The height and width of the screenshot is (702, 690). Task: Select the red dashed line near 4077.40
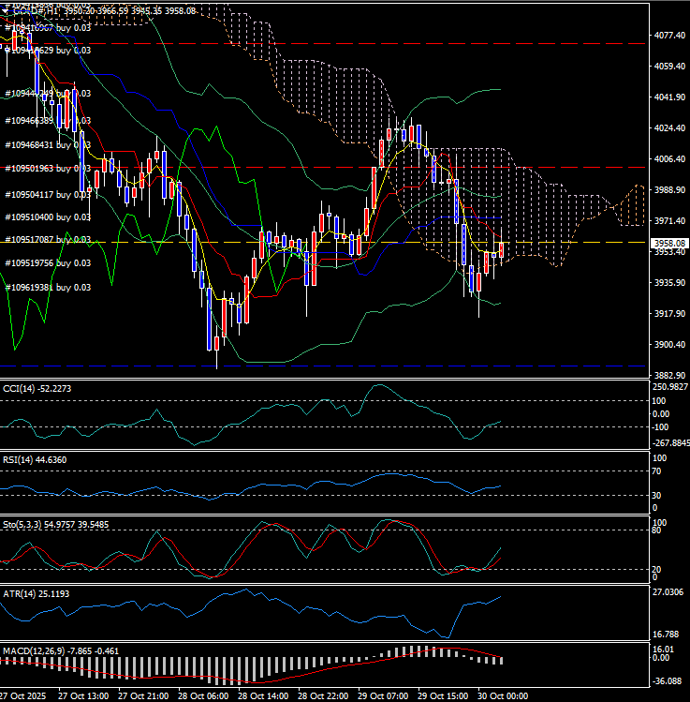click(374, 43)
